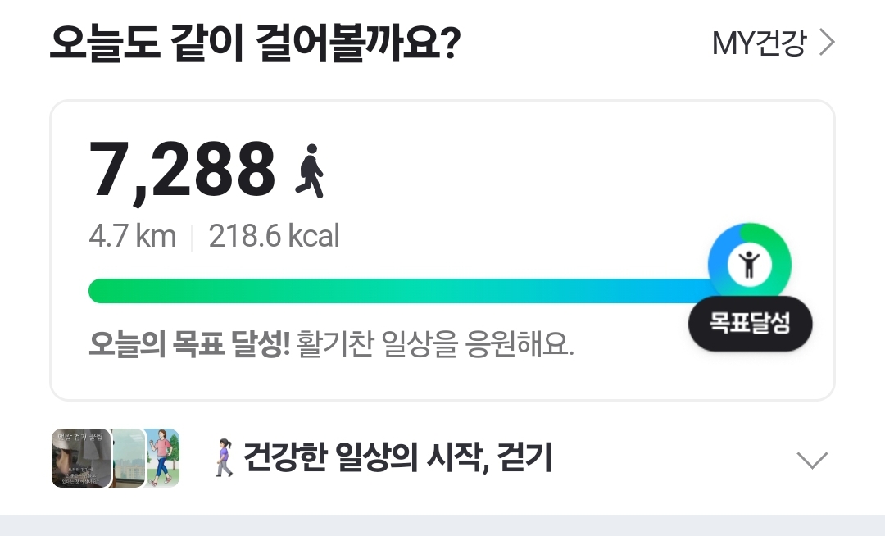Image resolution: width=885 pixels, height=536 pixels.
Task: Tap the gray strip below the walking section
Action: click(x=442, y=525)
